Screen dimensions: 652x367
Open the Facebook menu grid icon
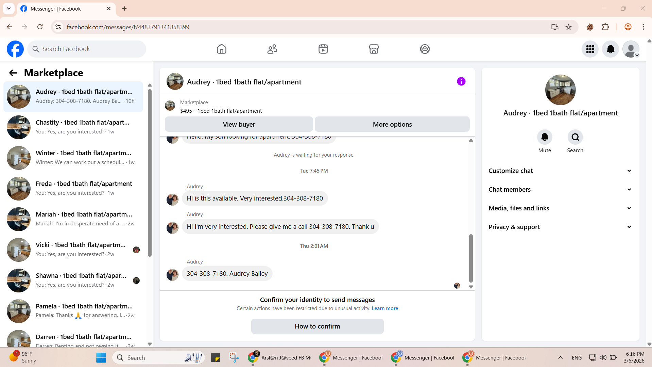590,49
